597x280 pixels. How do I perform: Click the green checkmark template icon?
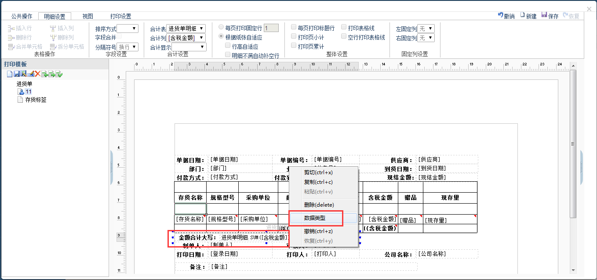59,74
